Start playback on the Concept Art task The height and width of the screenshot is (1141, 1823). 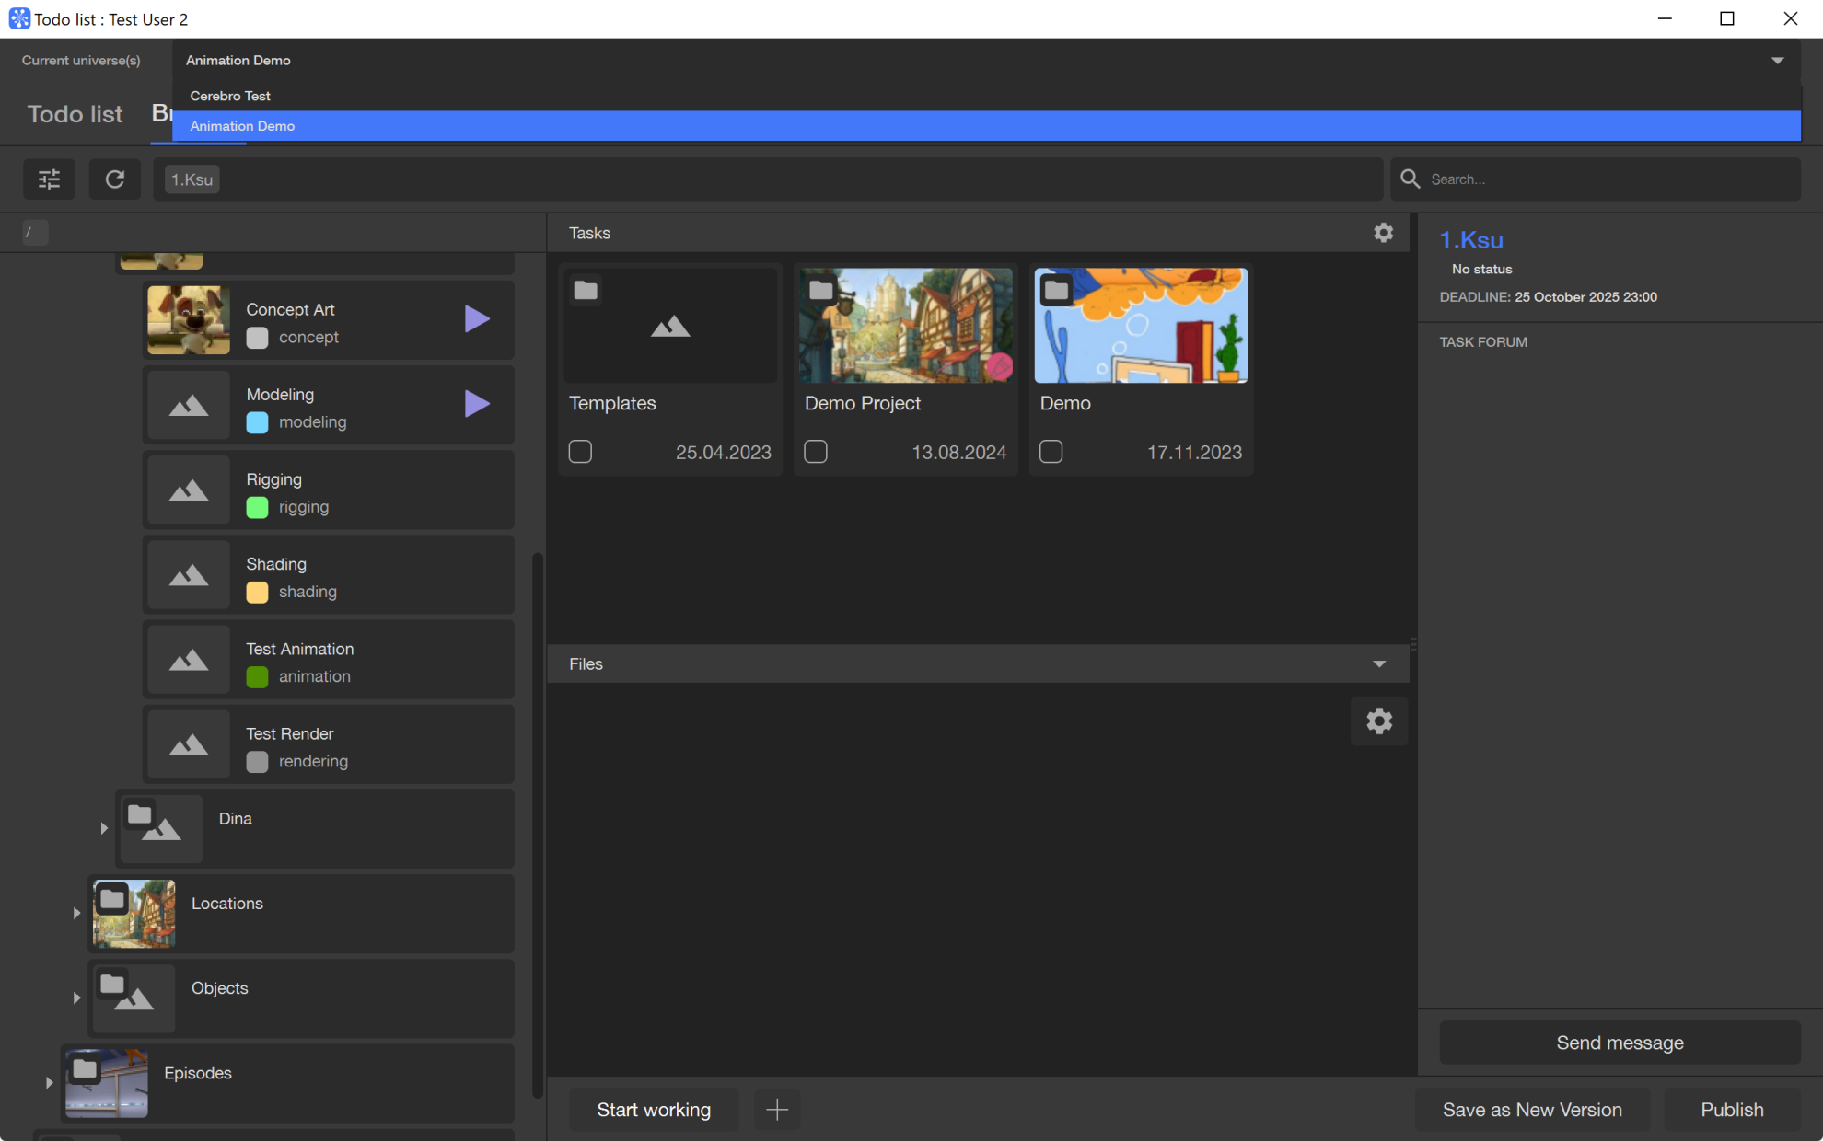[478, 318]
